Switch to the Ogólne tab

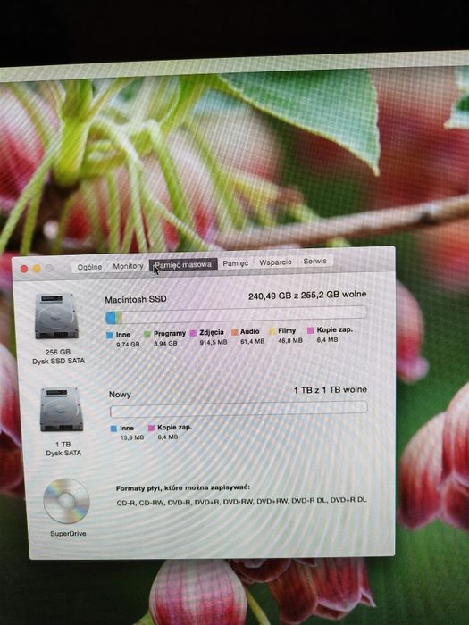(89, 267)
